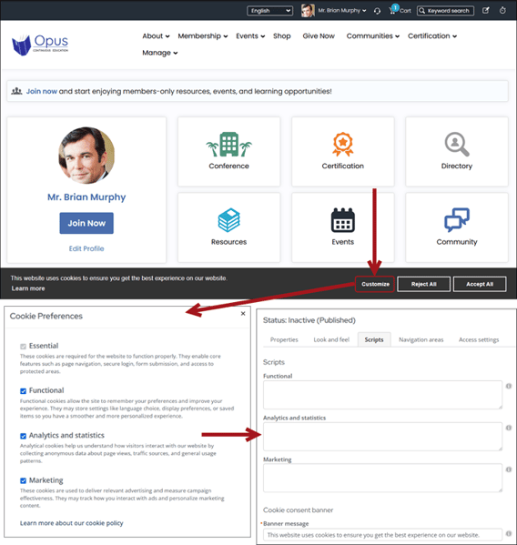This screenshot has width=517, height=545.
Task: Click the Mr. Brian Murphy profile name link
Action: click(x=86, y=197)
